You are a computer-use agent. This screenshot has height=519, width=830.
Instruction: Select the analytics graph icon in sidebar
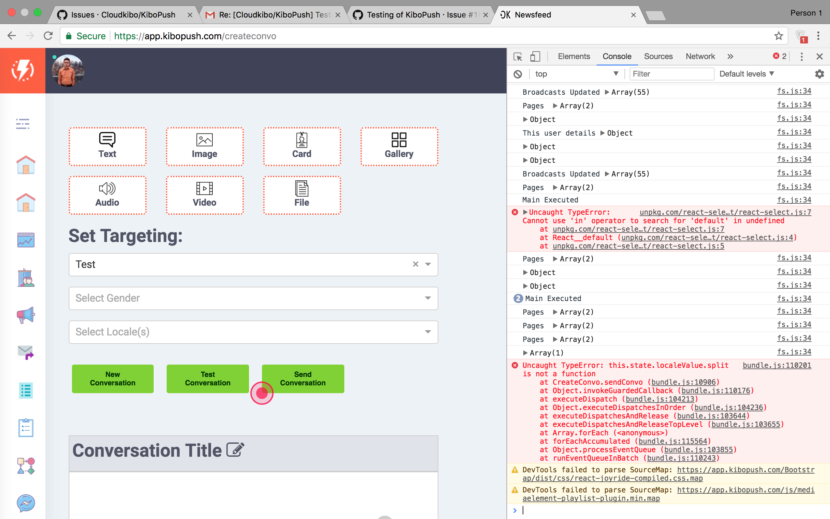coord(26,240)
